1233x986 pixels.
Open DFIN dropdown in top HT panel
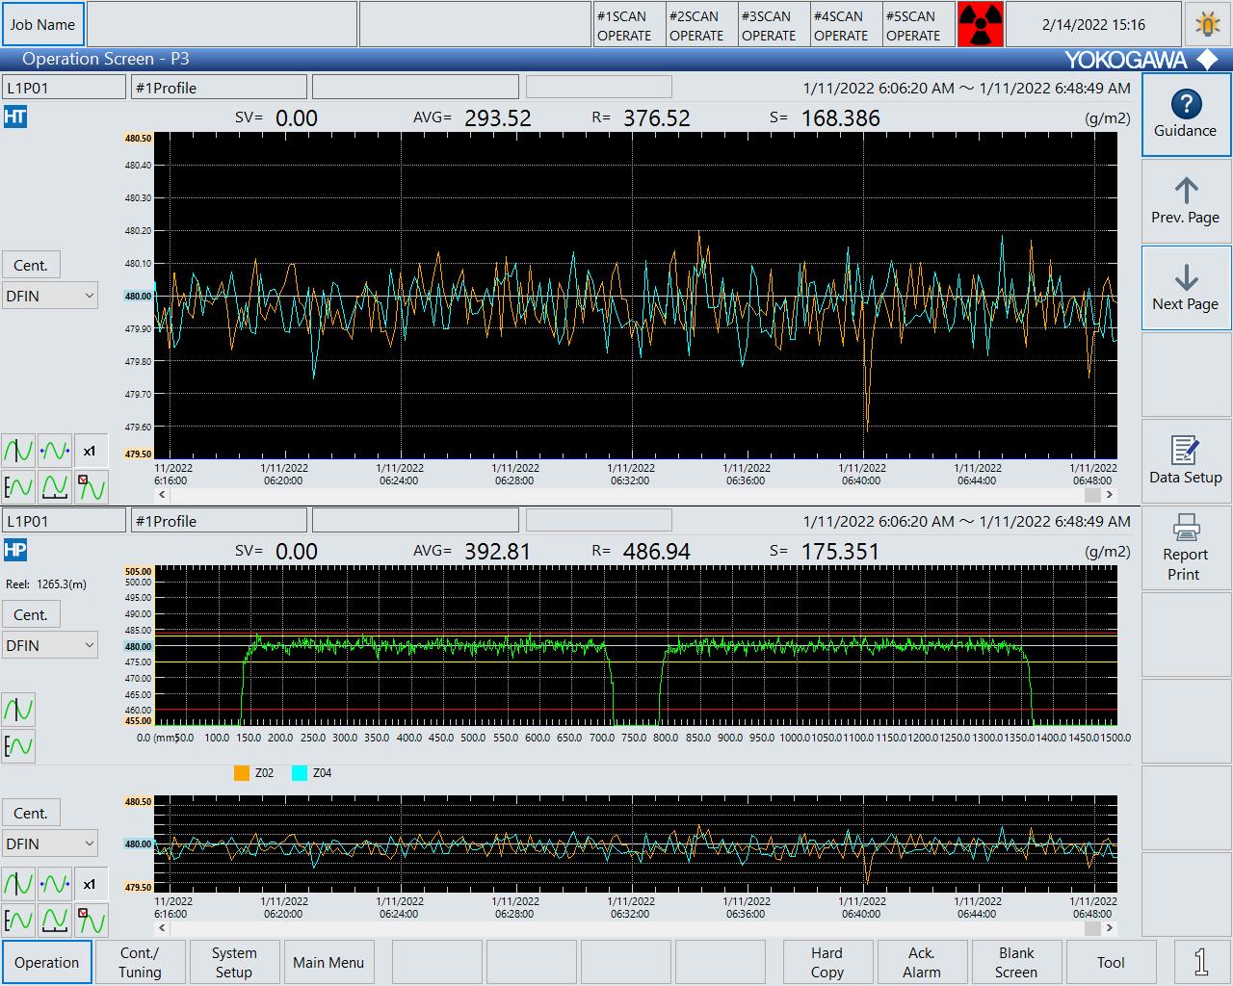[50, 296]
